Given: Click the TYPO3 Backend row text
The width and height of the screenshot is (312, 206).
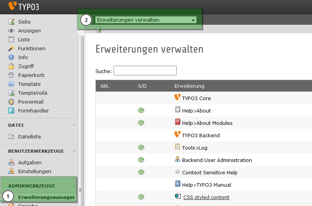Looking at the screenshot, I should [x=201, y=136].
